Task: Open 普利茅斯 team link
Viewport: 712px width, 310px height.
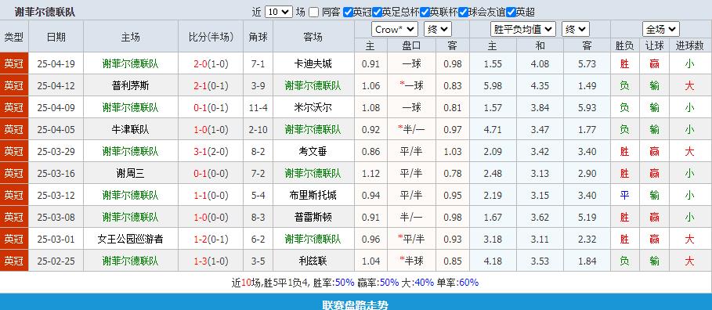Action: click(130, 86)
